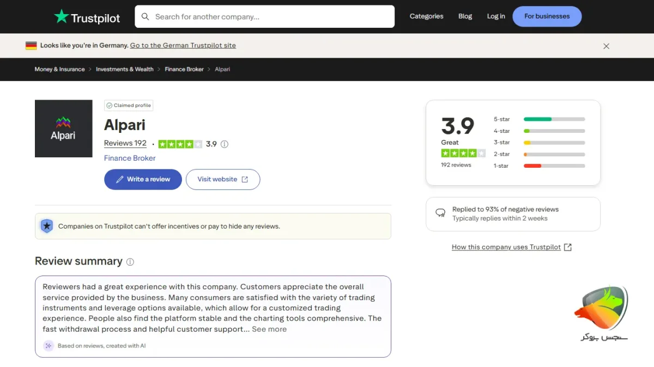Click external icon after company uses Trustpilot

point(568,247)
